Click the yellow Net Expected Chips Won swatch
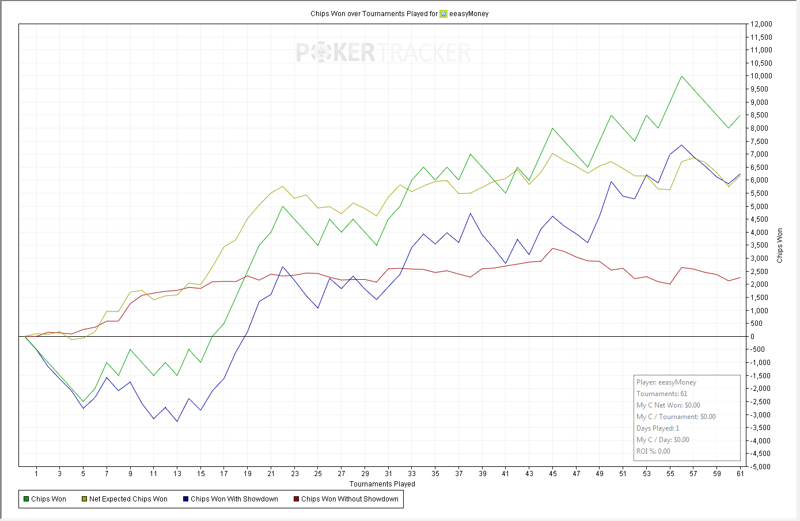The width and height of the screenshot is (800, 521). click(x=84, y=499)
